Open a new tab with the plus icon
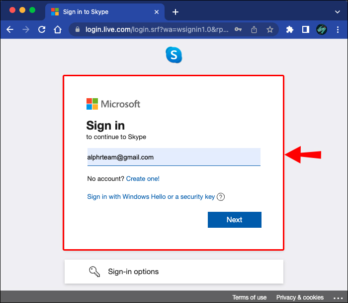Screen dimensions: 348x303 tap(175, 12)
